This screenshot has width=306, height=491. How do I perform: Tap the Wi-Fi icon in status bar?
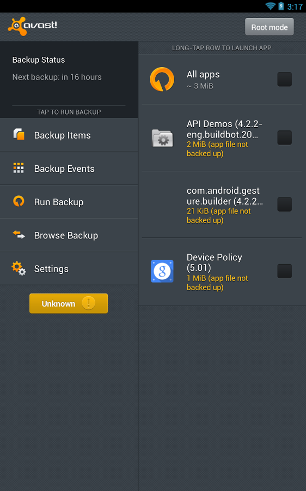point(270,6)
